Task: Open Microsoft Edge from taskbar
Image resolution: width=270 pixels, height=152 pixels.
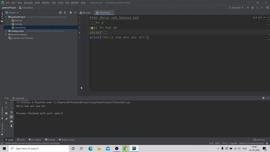Action: point(90,148)
